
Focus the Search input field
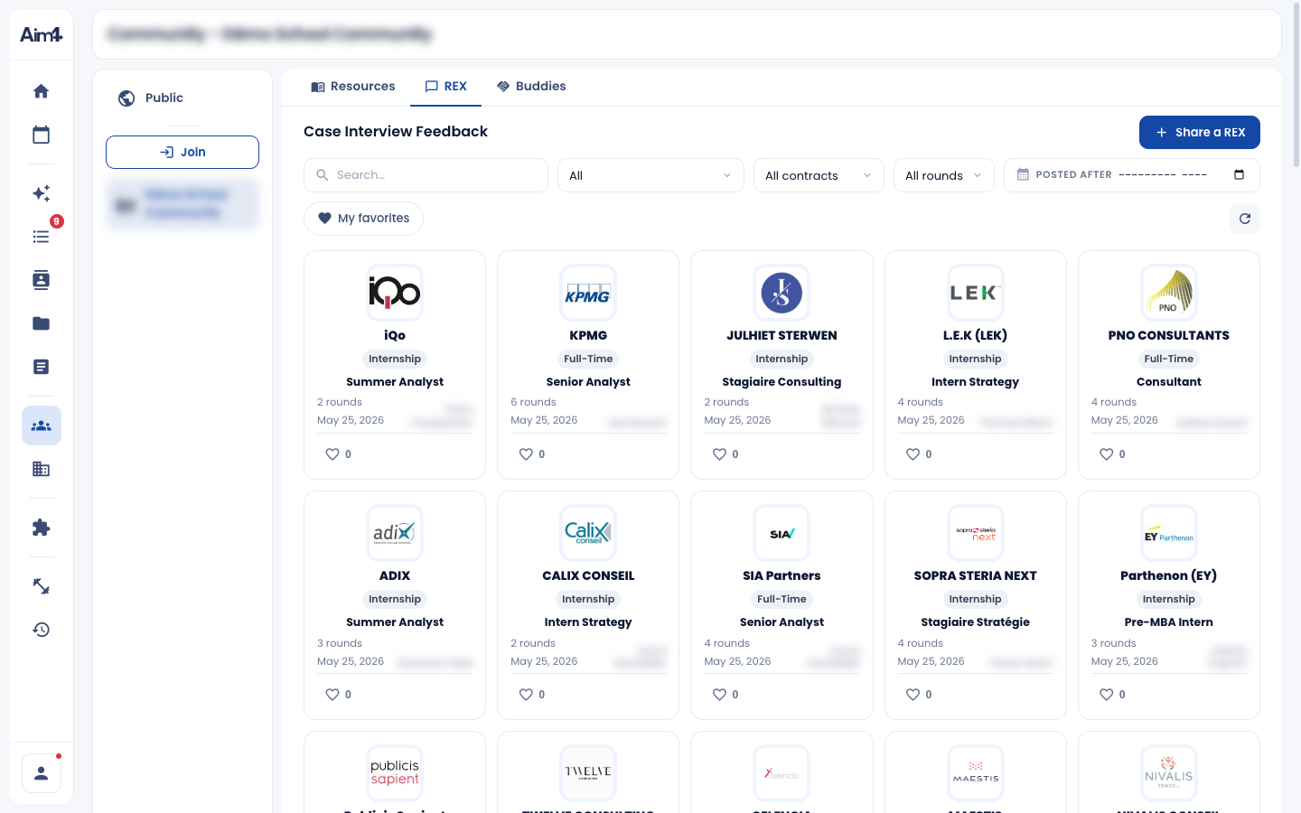pos(426,175)
